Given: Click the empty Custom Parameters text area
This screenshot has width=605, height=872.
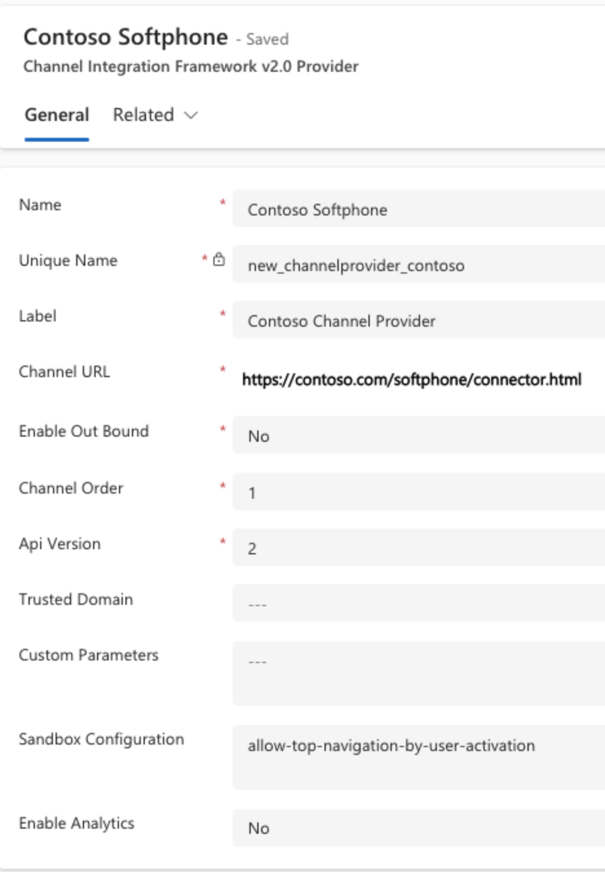Looking at the screenshot, I should coord(419,673).
